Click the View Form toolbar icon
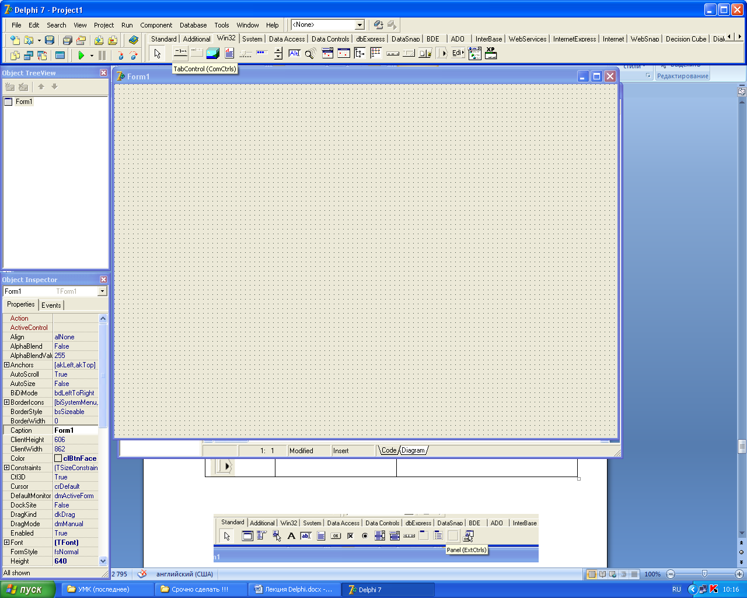The height and width of the screenshot is (598, 747). coord(28,55)
